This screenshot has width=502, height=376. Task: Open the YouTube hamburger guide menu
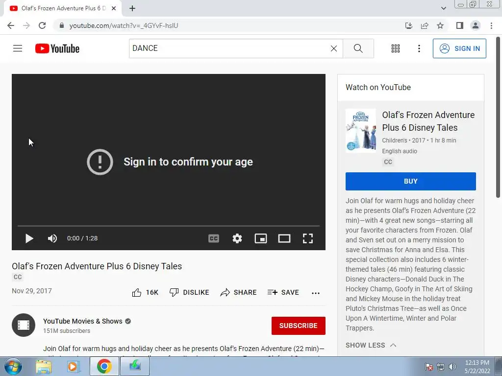coord(18,48)
